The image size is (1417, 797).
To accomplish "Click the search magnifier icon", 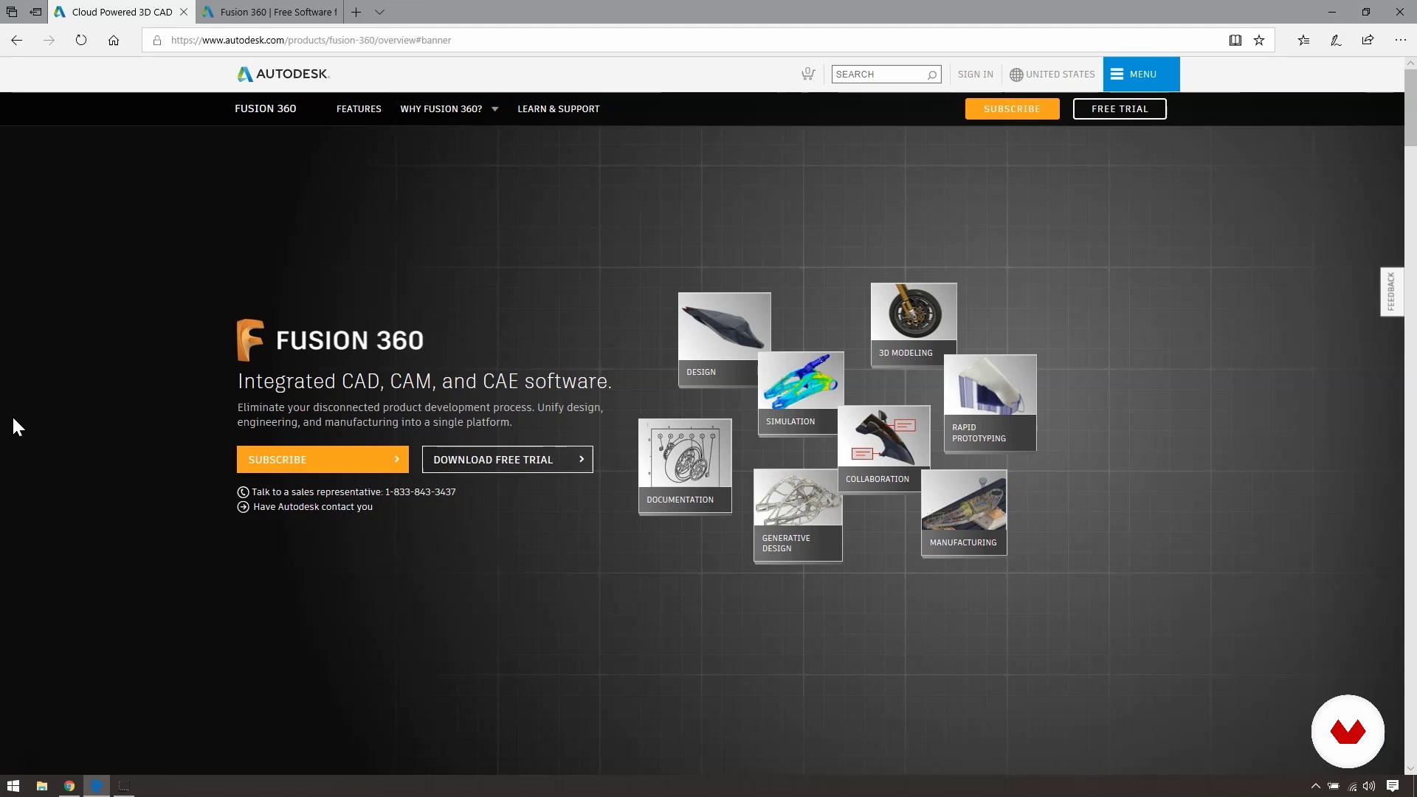I will [x=932, y=75].
